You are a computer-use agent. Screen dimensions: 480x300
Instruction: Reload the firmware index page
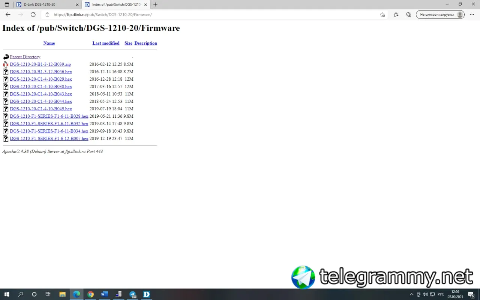pyautogui.click(x=33, y=15)
